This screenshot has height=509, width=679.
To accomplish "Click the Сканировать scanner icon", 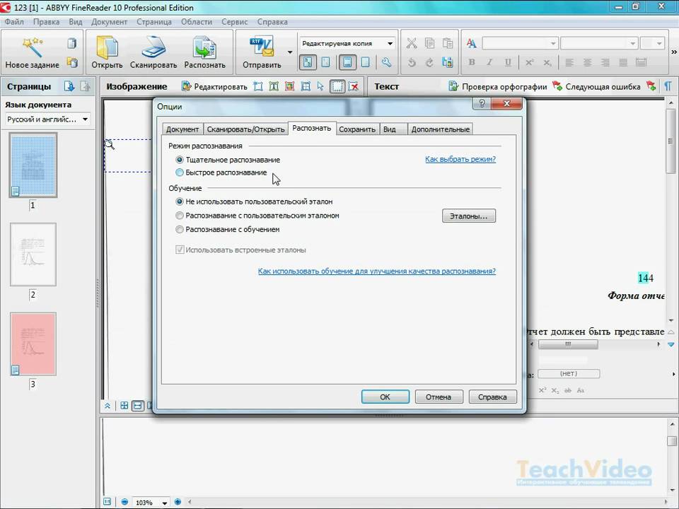I will pyautogui.click(x=153, y=47).
